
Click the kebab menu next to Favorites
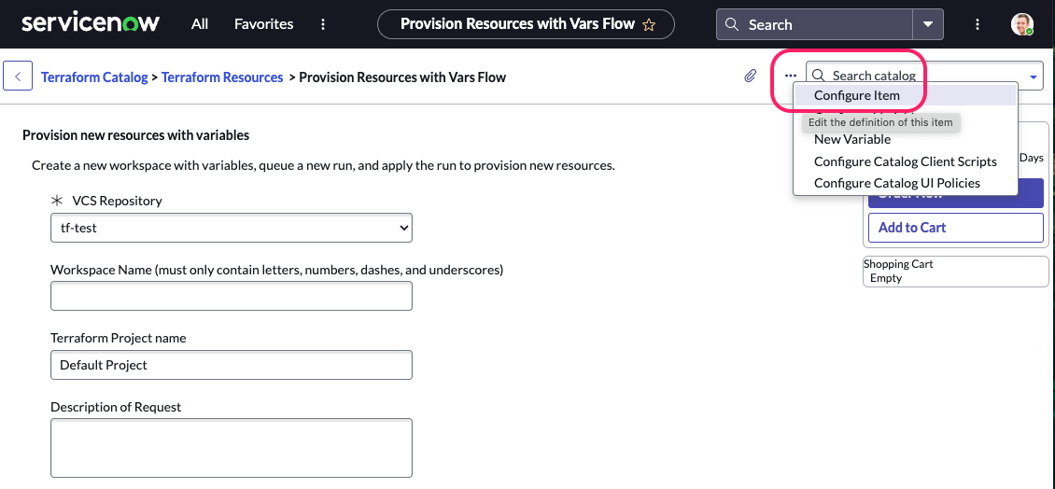point(323,24)
